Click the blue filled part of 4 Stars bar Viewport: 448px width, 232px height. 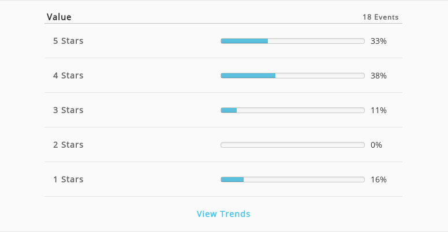(248, 76)
